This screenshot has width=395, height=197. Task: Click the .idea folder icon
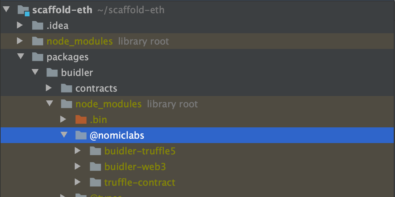(37, 25)
